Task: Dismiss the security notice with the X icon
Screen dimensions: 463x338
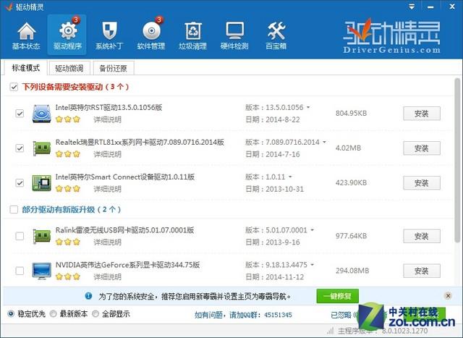Action: click(x=448, y=296)
